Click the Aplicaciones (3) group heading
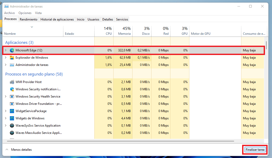272x158 pixels. 19,43
